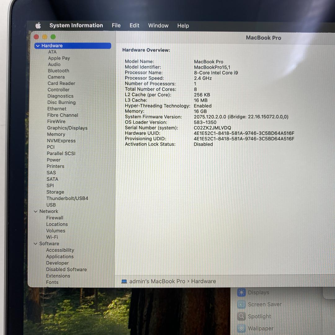335x335 pixels.
Task: Select Camera in the sidebar
Action: (x=56, y=77)
